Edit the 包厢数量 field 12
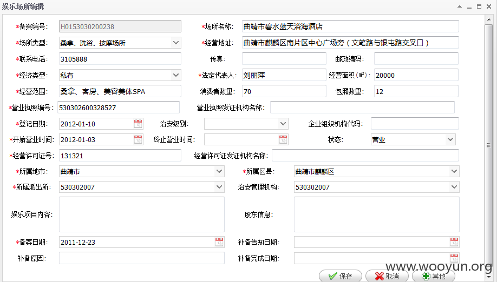This screenshot has width=497, height=282. coord(416,91)
